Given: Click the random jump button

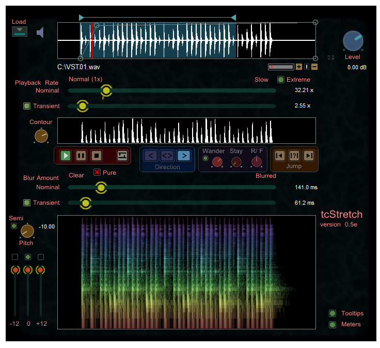Looking at the screenshot, I should point(294,156).
